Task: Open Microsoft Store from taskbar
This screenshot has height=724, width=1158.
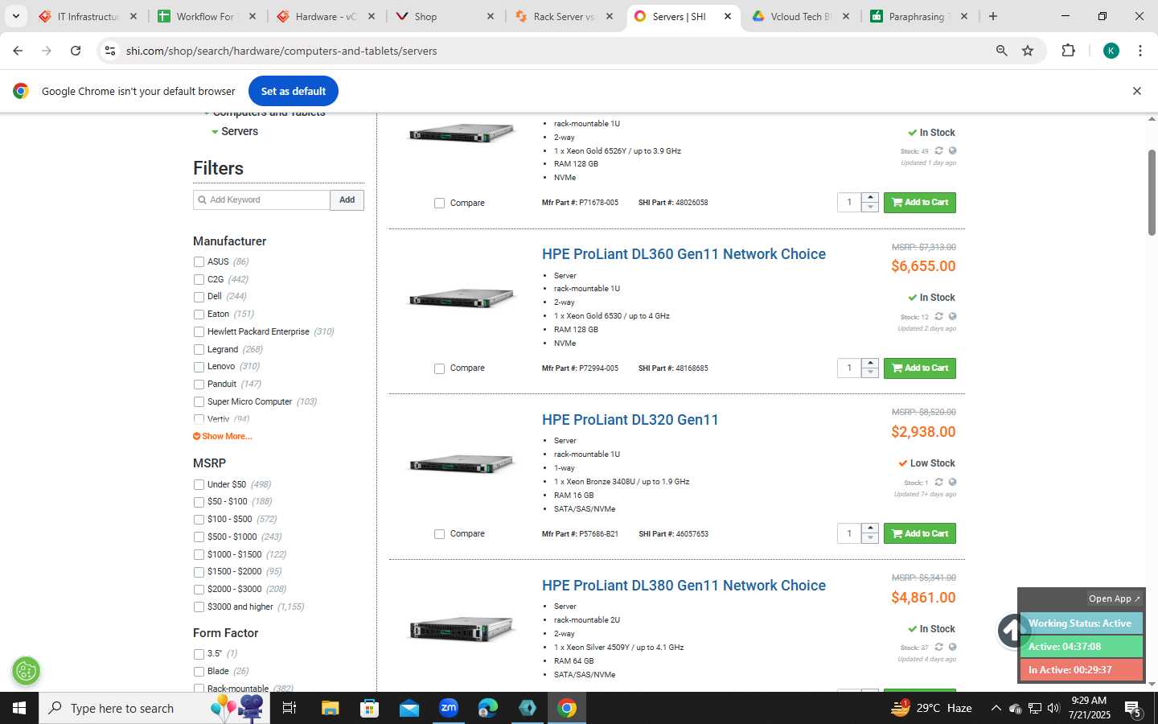Action: coord(369,708)
